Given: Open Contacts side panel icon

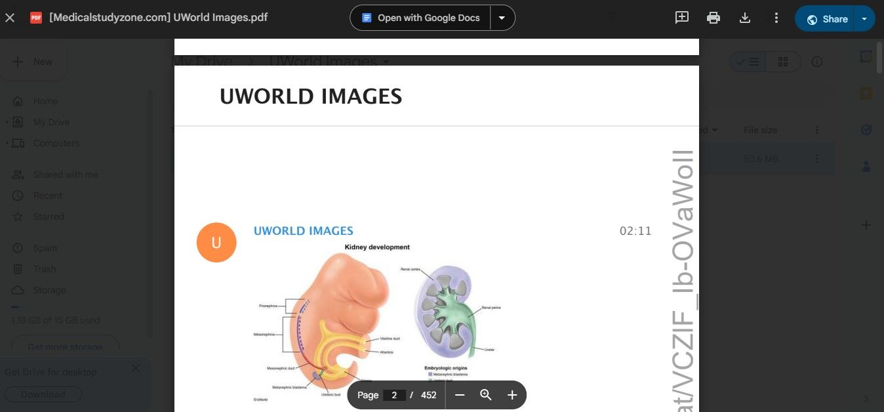Looking at the screenshot, I should 866,167.
